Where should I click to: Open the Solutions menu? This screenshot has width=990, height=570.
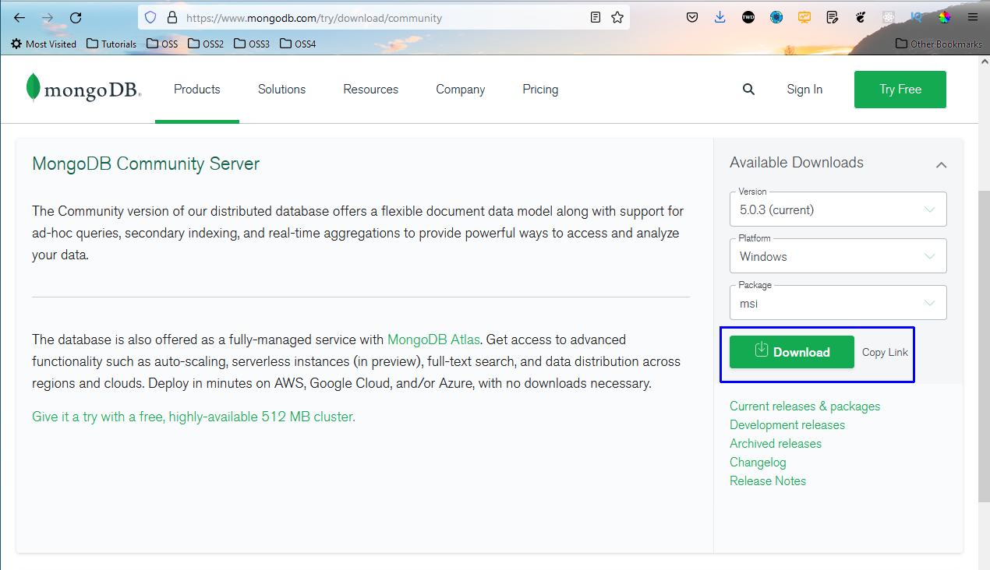click(282, 90)
